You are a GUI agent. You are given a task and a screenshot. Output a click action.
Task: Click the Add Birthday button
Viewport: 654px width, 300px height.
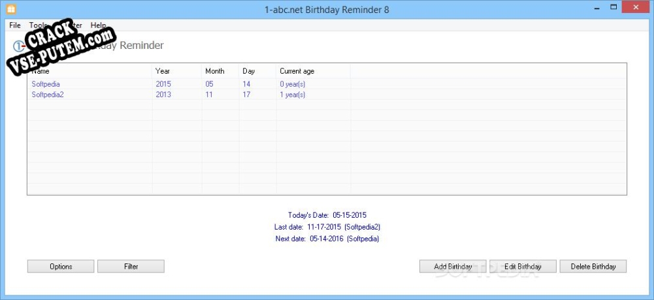pos(453,266)
